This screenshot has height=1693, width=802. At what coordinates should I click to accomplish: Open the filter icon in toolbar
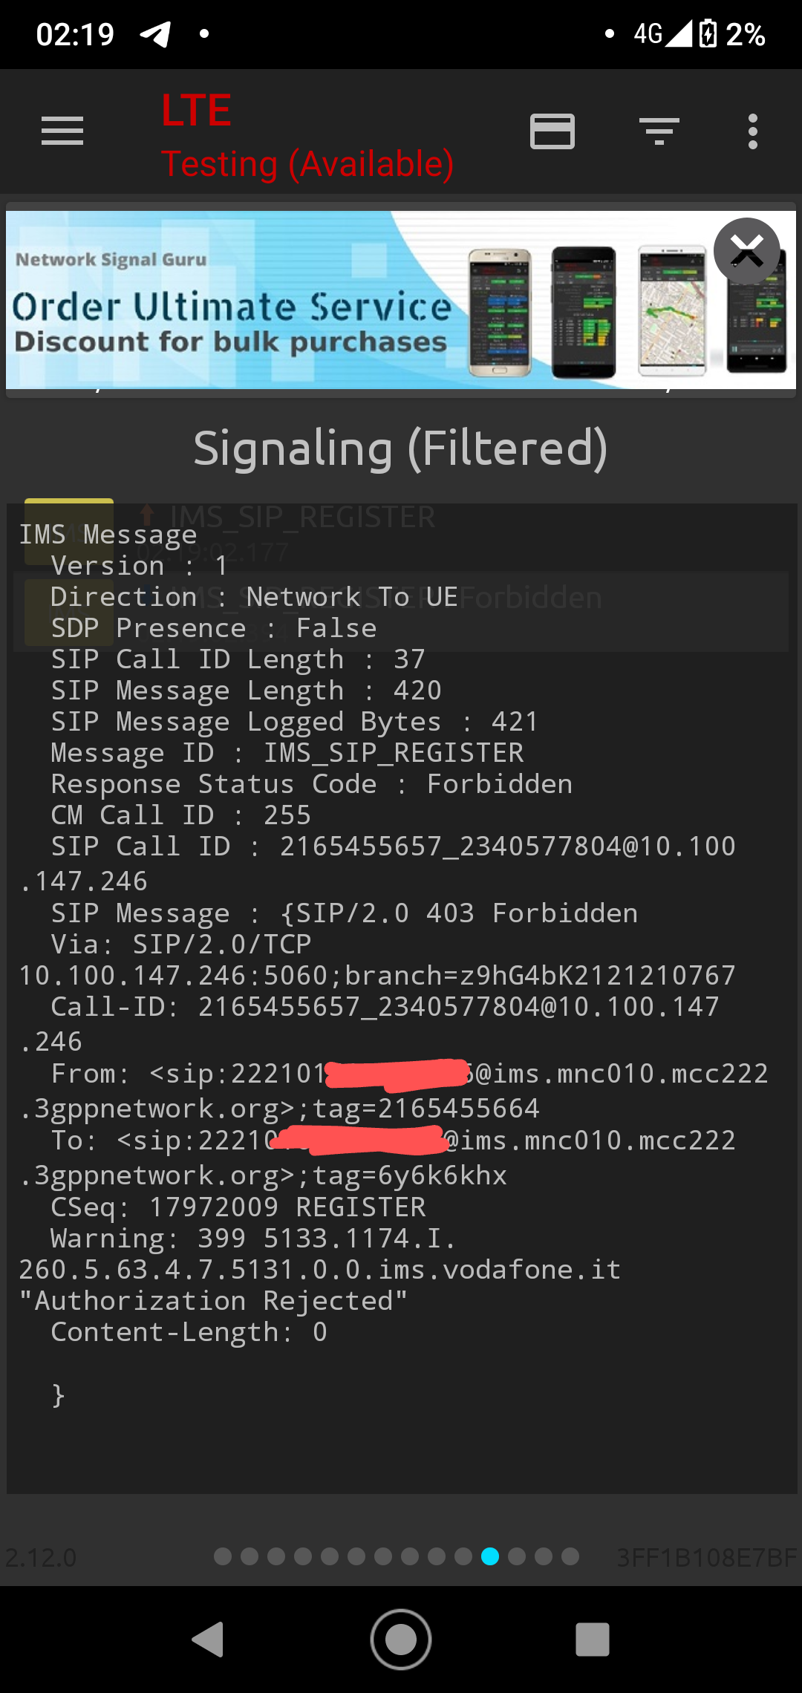coord(659,131)
